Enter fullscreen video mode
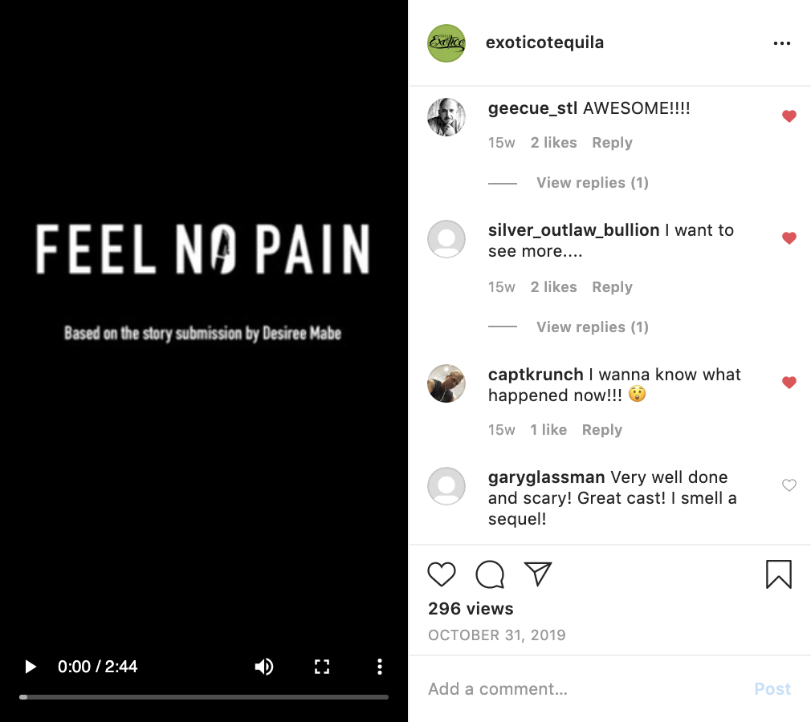Viewport: 811px width, 722px height. click(322, 667)
